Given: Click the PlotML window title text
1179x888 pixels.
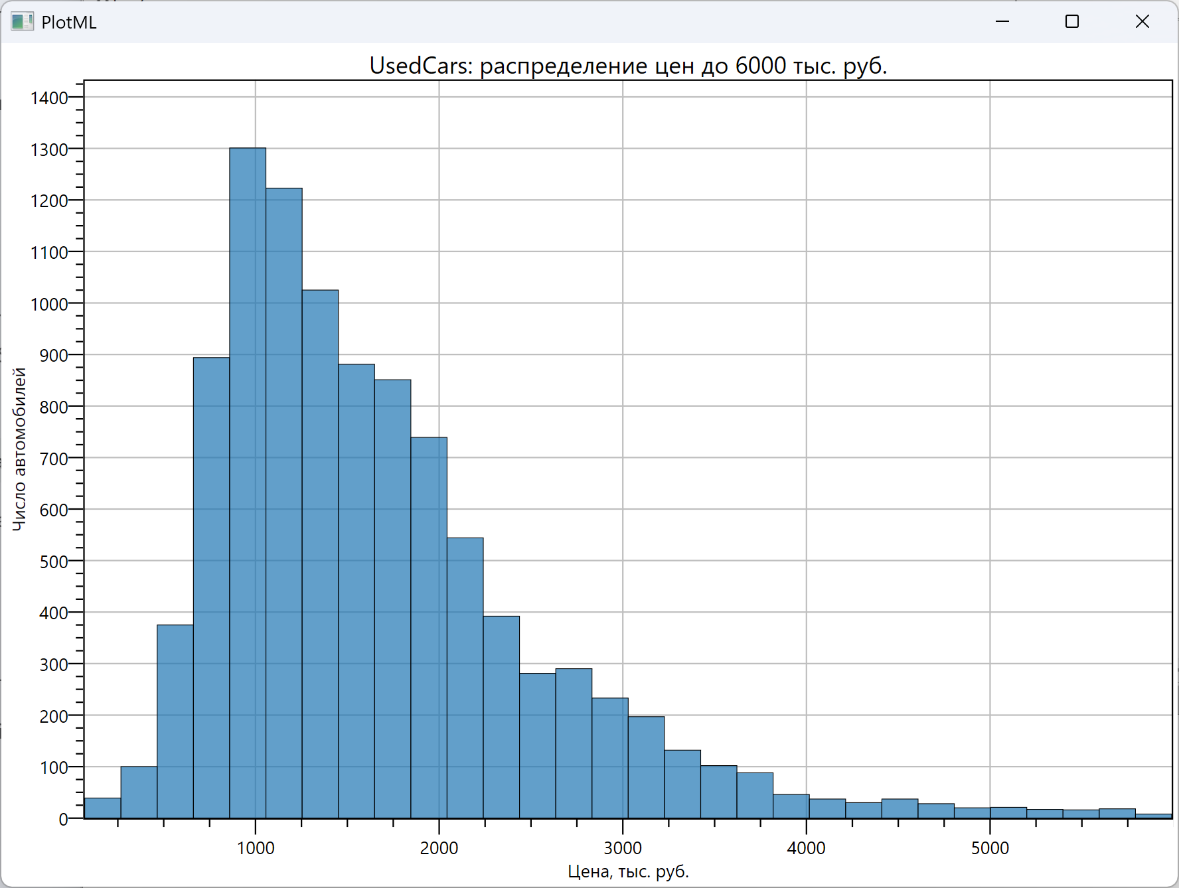Looking at the screenshot, I should pyautogui.click(x=69, y=23).
